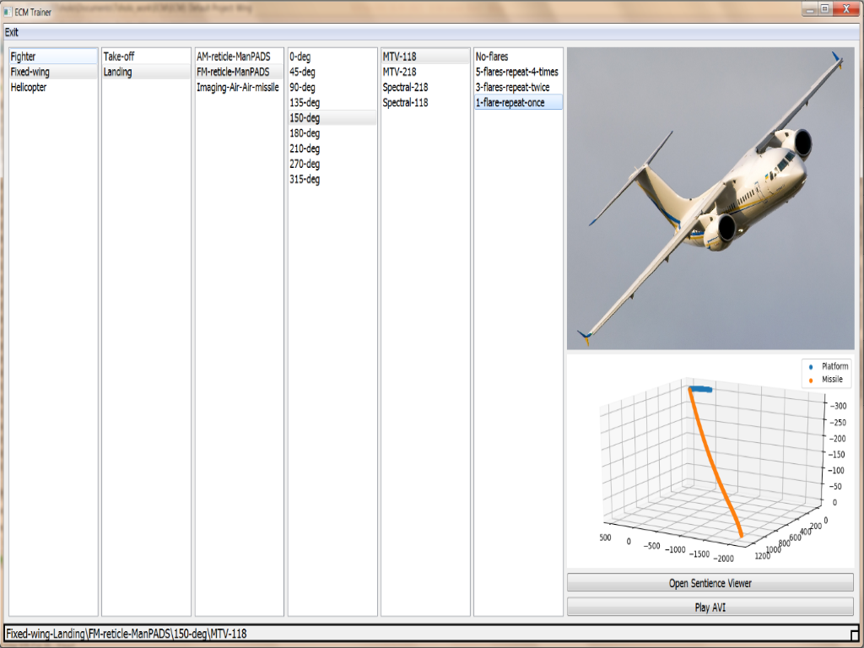
Task: Select Helicopter in platform list
Action: [29, 88]
